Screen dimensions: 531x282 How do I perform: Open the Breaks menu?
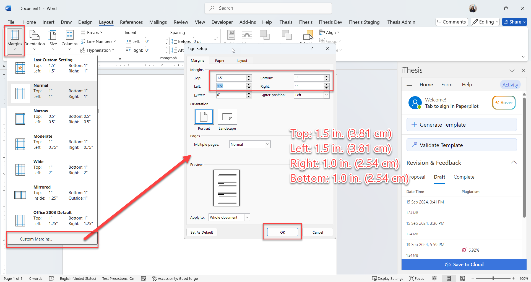(92, 33)
